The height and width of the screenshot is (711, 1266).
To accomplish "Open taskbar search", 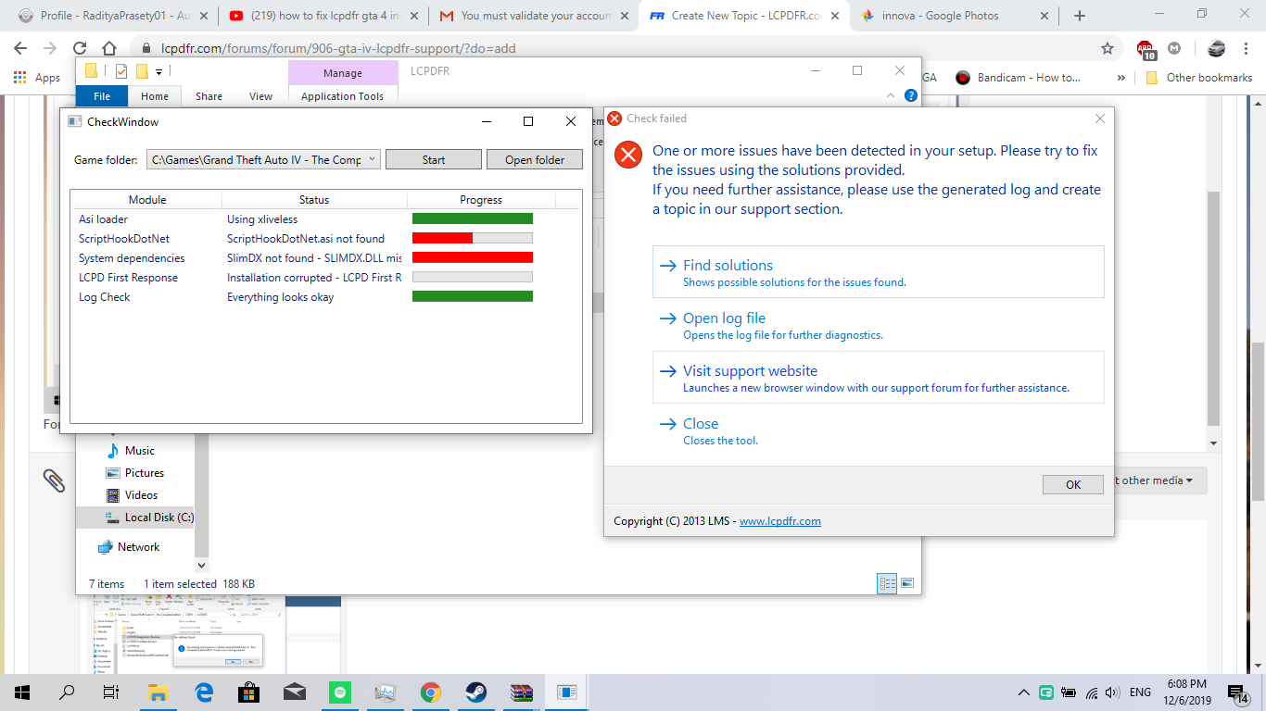I will pyautogui.click(x=67, y=692).
